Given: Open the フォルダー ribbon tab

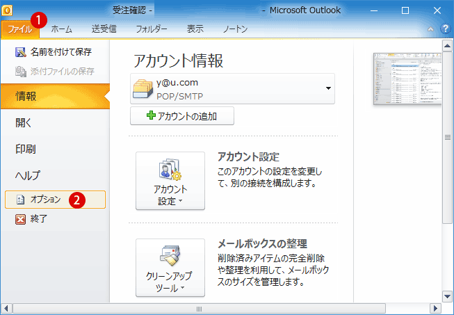Looking at the screenshot, I should tap(152, 29).
